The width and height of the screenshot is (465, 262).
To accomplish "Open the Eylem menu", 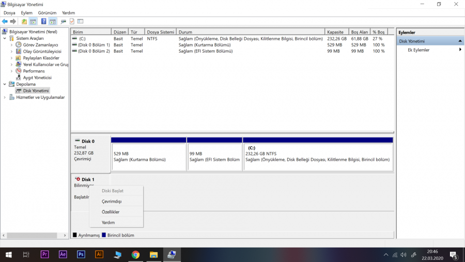I will pyautogui.click(x=27, y=13).
